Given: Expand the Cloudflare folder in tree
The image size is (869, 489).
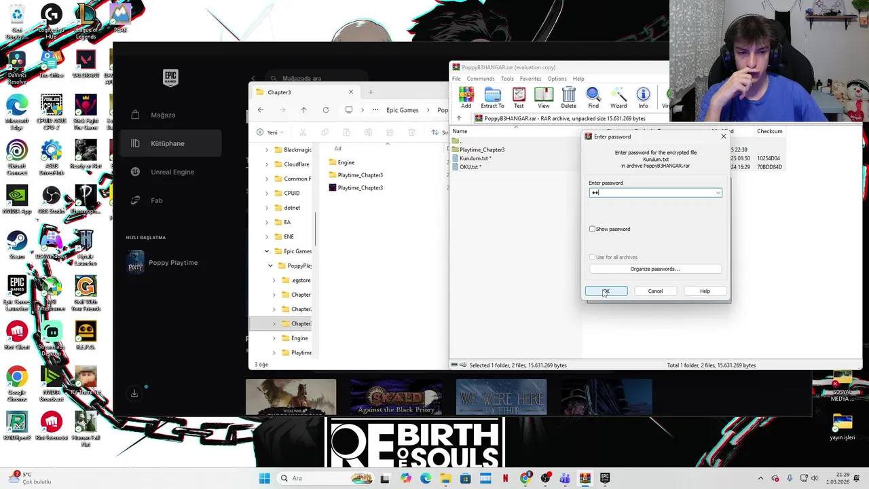Looking at the screenshot, I should [x=267, y=164].
